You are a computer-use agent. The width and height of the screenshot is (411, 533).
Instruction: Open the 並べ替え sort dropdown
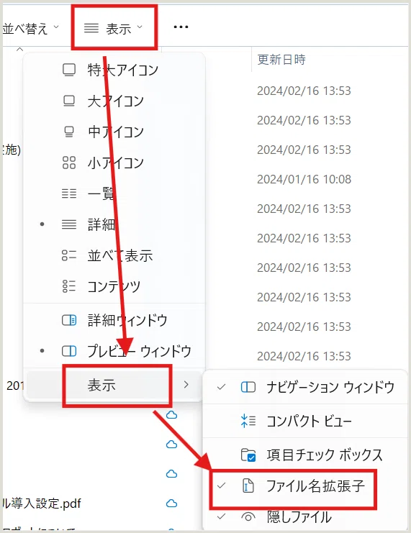[31, 28]
